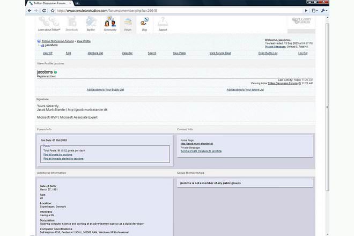Screen dimensions: 354x236
Task: Click the Join Date: 01 Oct 2002 text
Action: tap(54, 140)
